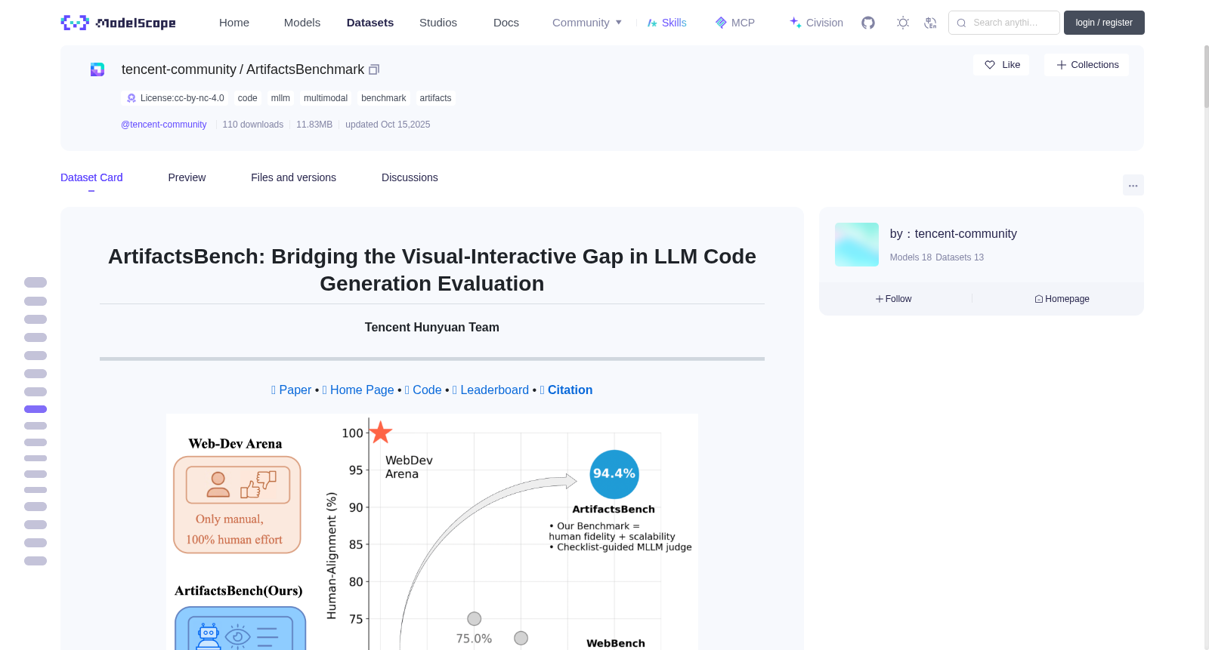The height and width of the screenshot is (650, 1209).
Task: Follow the tencent-community organization
Action: 894,299
